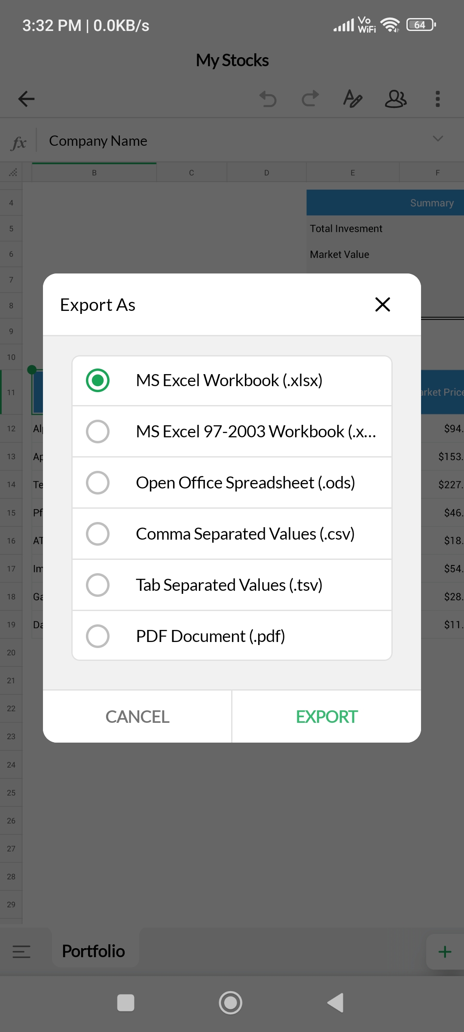Redo the last action
This screenshot has width=464, height=1032.
tap(310, 99)
